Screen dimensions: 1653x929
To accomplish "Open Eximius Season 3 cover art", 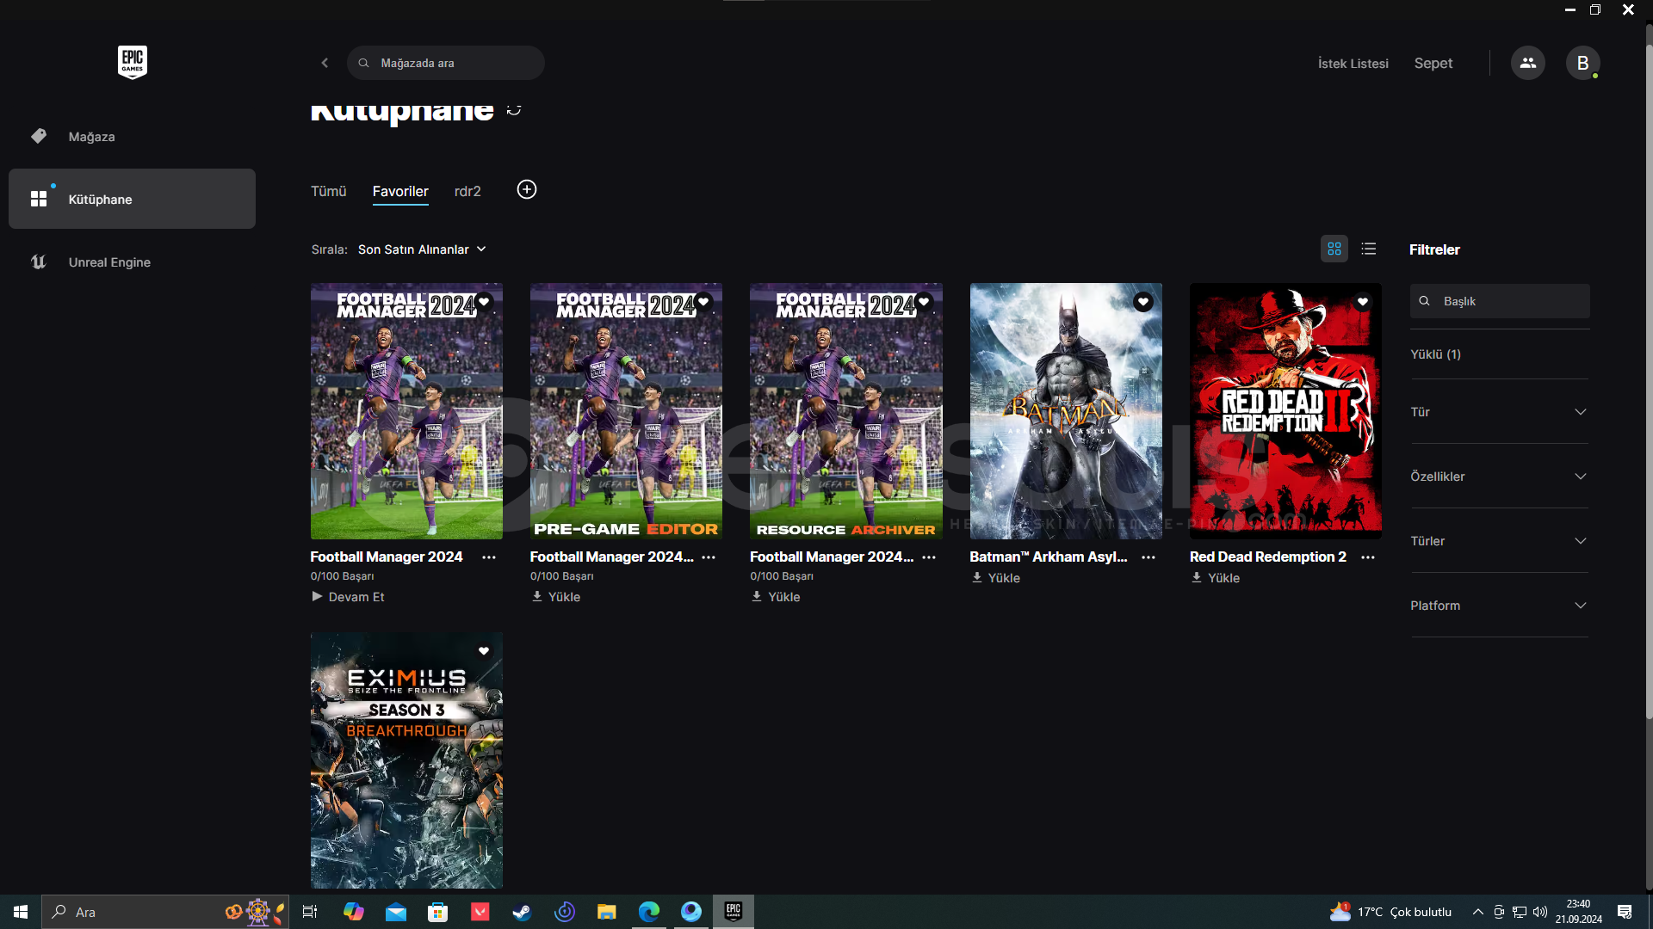I will click(406, 760).
